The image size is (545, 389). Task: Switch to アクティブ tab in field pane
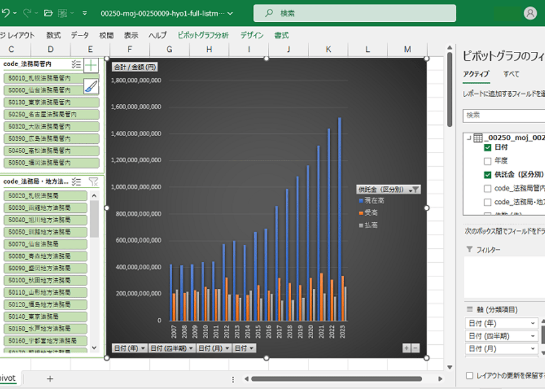(x=476, y=74)
